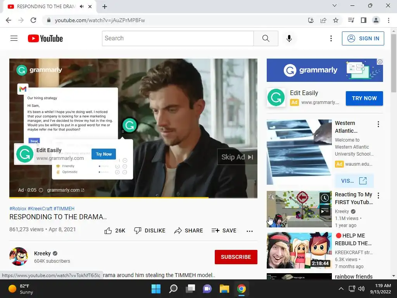Open the Chat camera icon on taskbar
This screenshot has width=397, height=298.
click(x=207, y=289)
